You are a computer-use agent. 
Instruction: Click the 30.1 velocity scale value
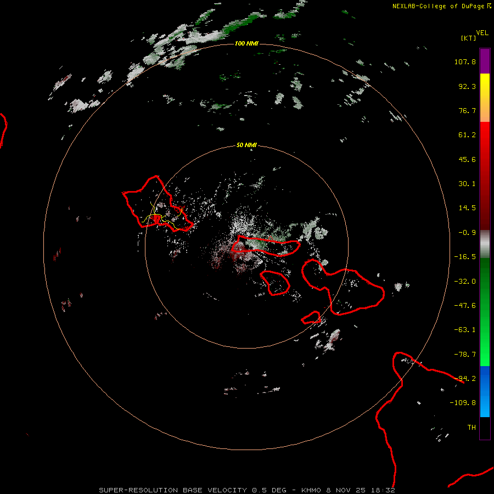[467, 184]
